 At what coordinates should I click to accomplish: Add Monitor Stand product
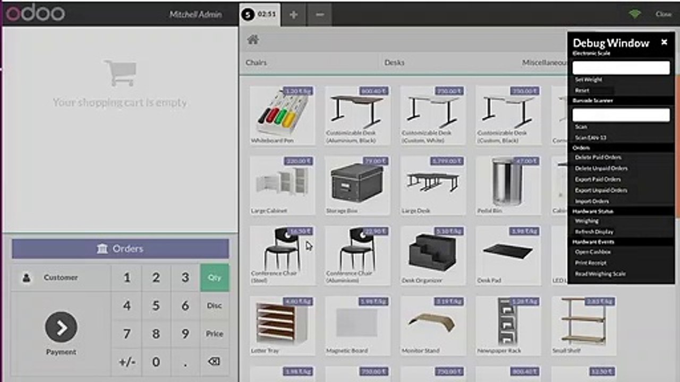(433, 326)
